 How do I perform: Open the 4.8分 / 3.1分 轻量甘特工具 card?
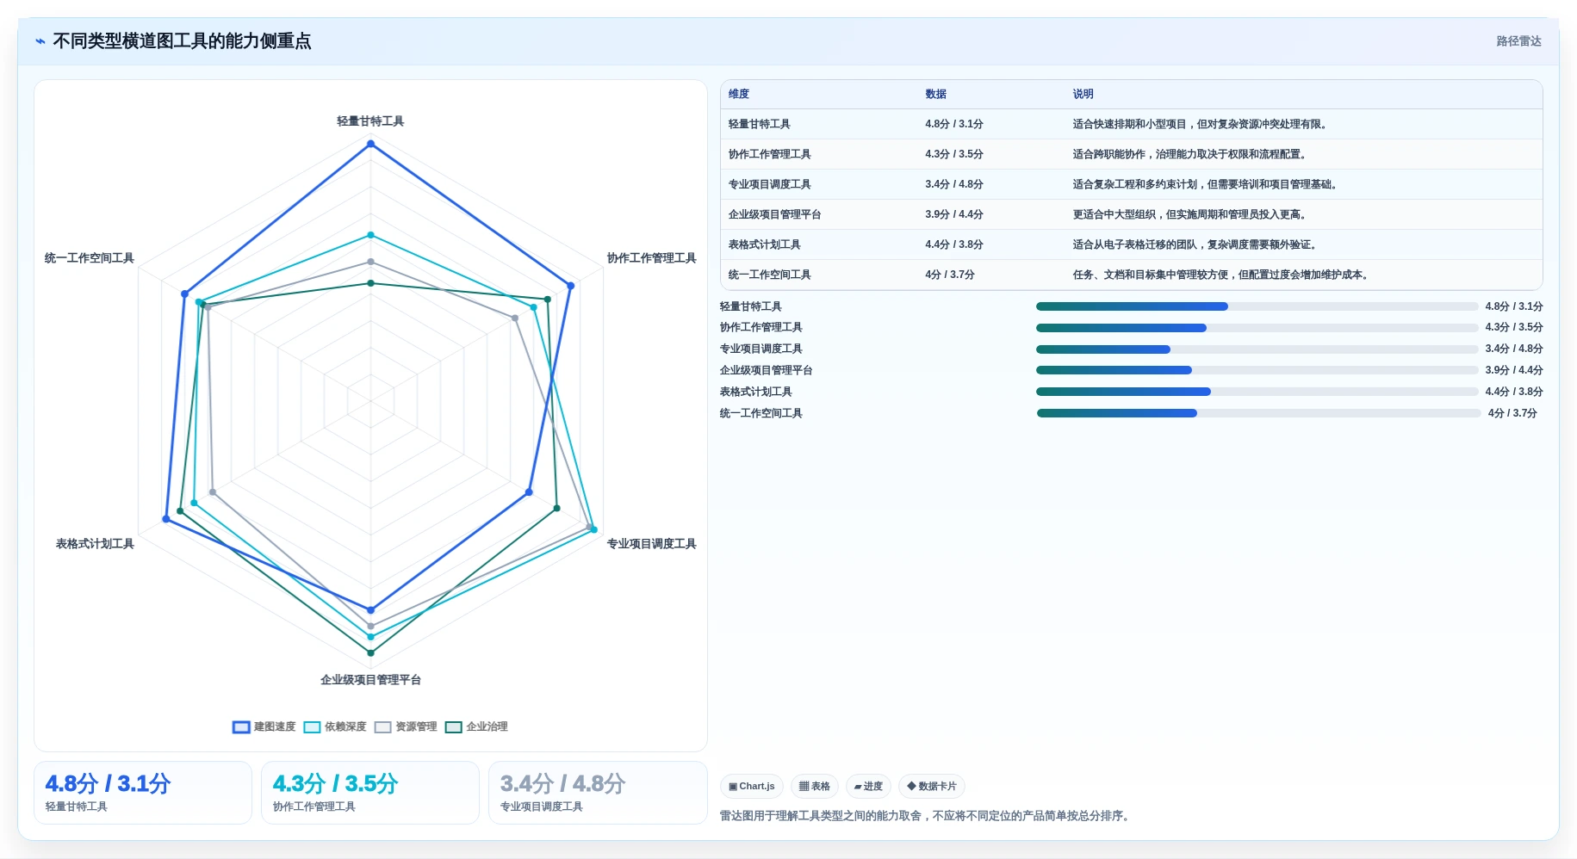[143, 793]
